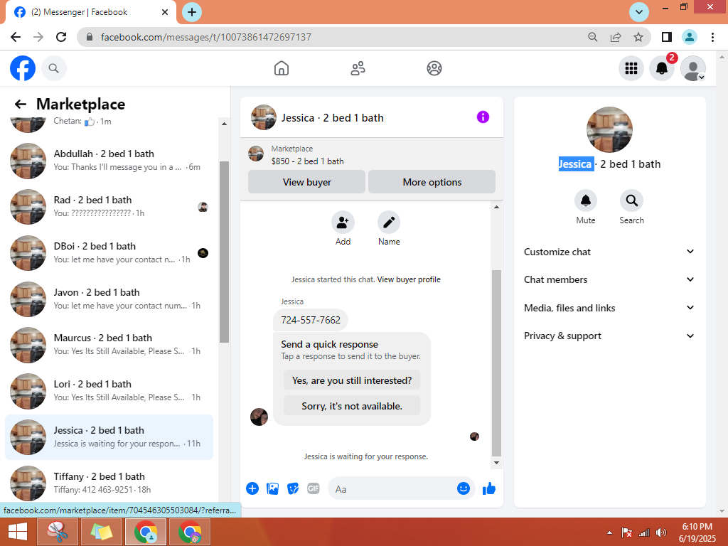Select the Messenger | Facebook tab
Image resolution: width=728 pixels, height=546 pixels.
point(90,12)
